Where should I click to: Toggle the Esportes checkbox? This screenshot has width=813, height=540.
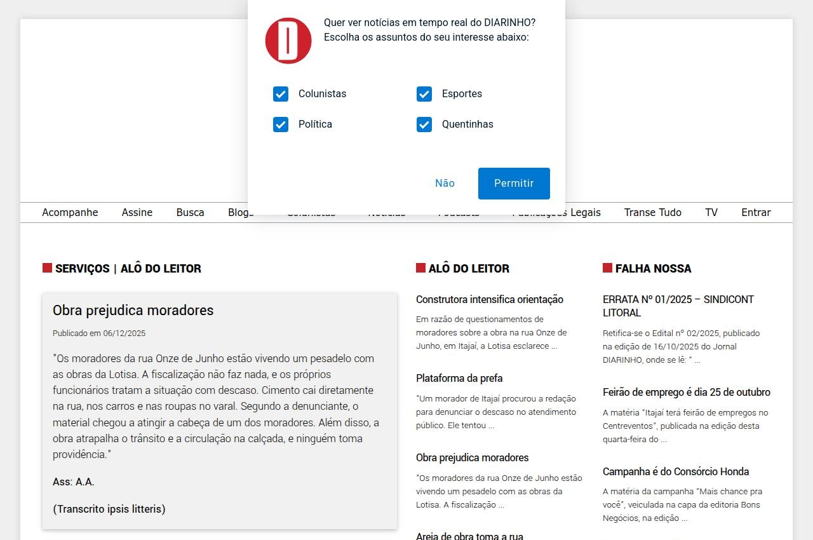(x=424, y=94)
